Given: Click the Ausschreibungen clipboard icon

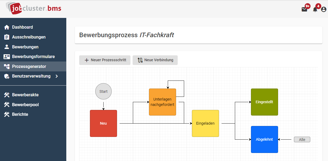Looking at the screenshot, I should [6, 37].
